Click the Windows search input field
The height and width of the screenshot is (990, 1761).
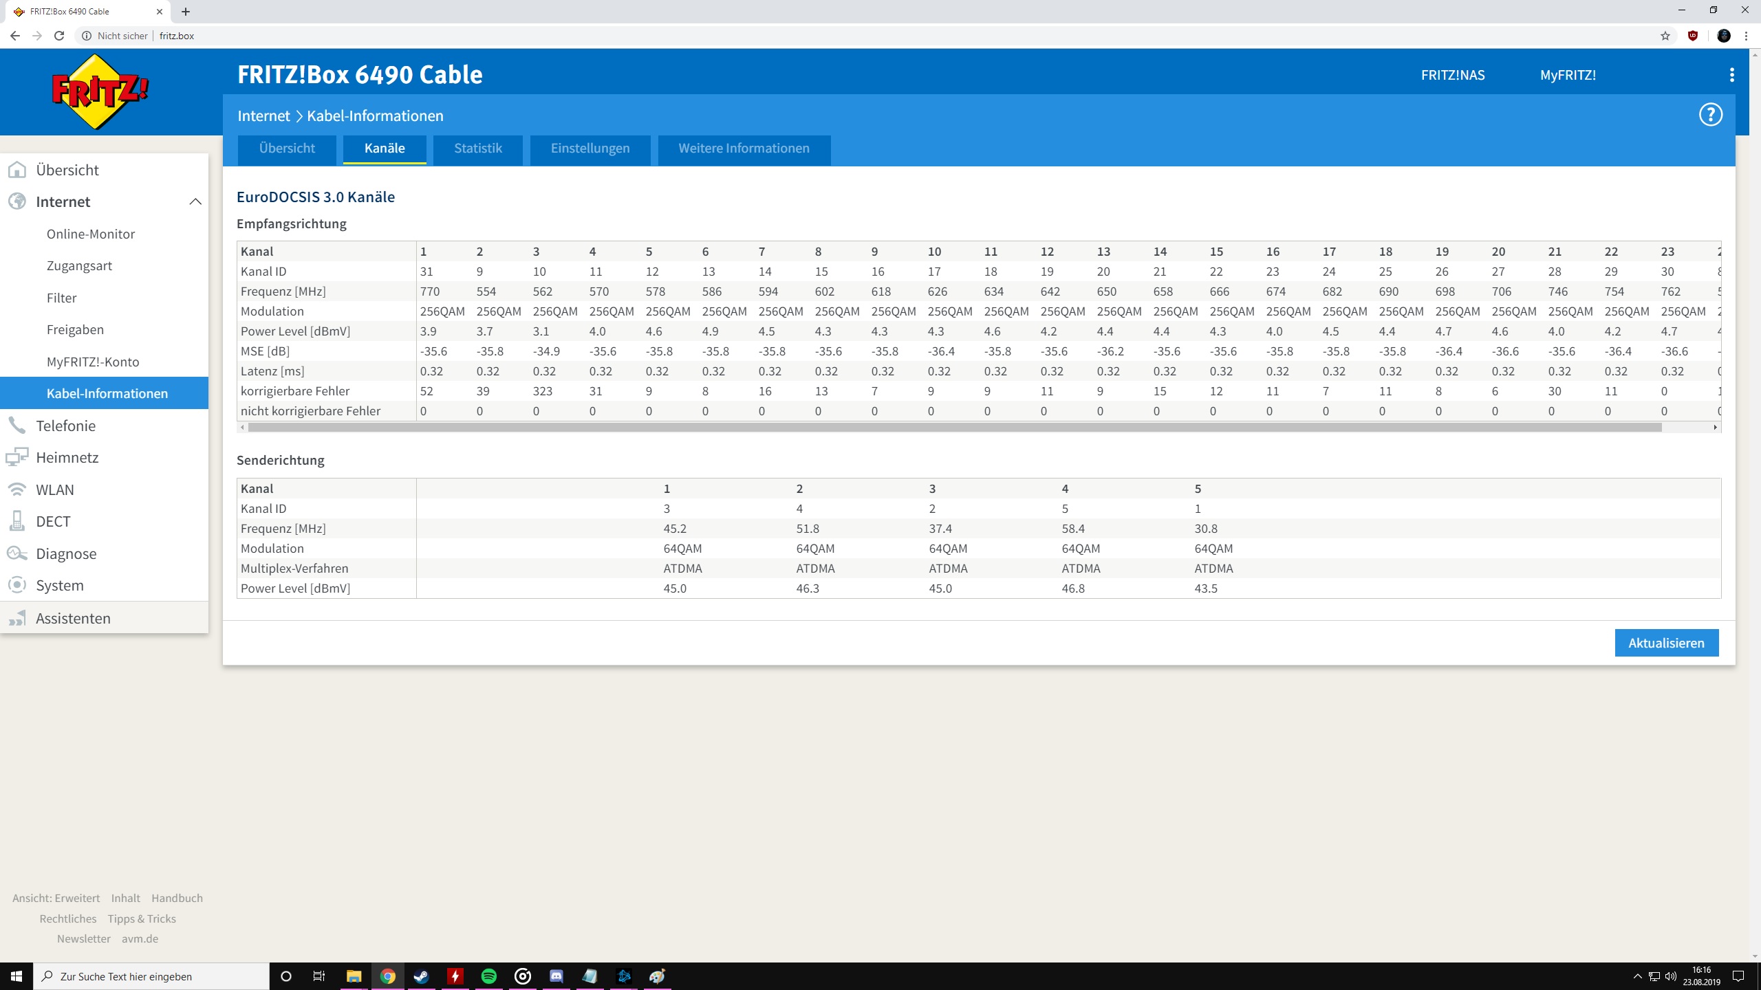point(151,976)
